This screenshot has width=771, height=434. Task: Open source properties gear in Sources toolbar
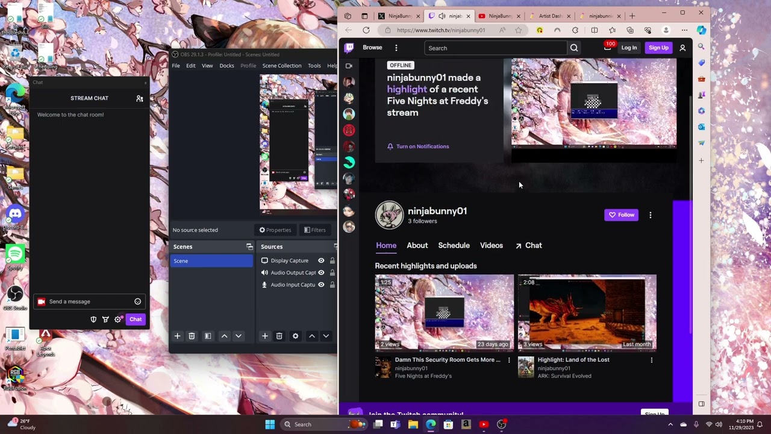(295, 336)
